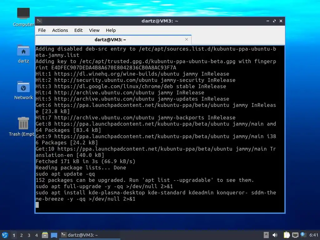This screenshot has width=320, height=240.
Task: Select the Computer desktop icon
Action: click(23, 17)
